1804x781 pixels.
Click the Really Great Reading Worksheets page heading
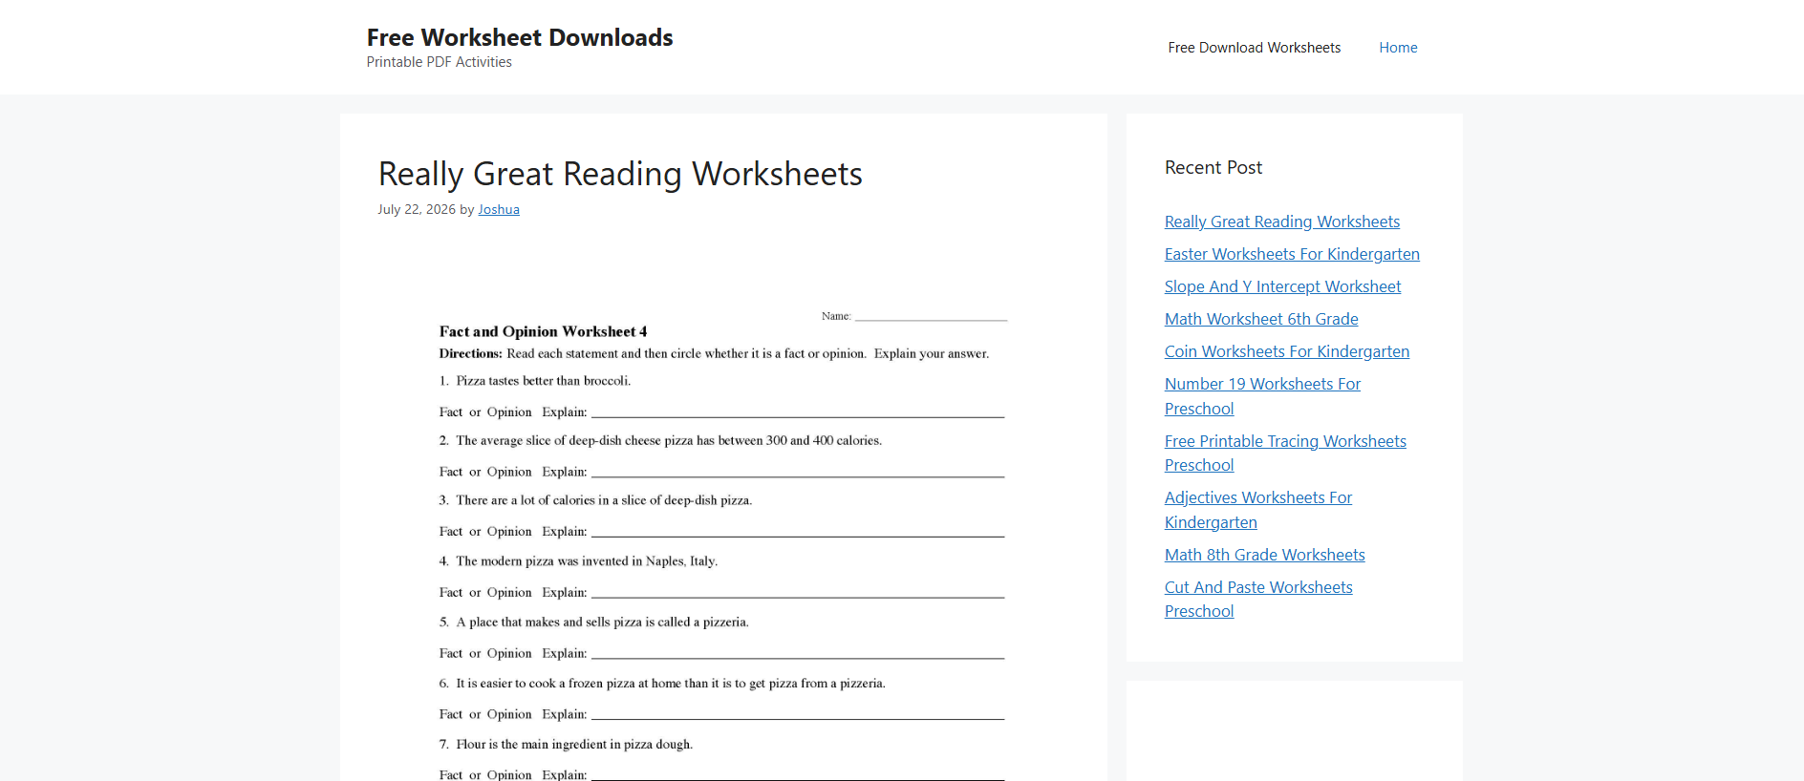pyautogui.click(x=620, y=174)
